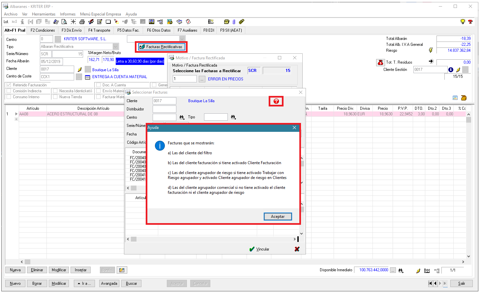The width and height of the screenshot is (480, 293).
Task: Toggle Envío Material checkbox
Action: tap(98, 91)
